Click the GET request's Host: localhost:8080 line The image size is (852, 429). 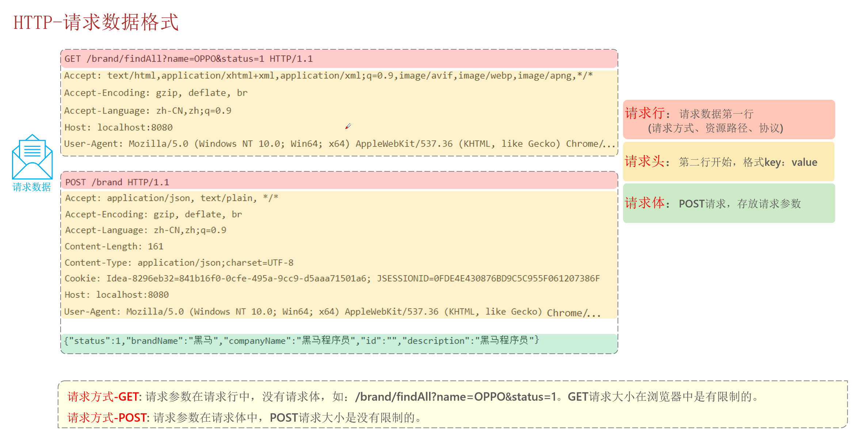[x=118, y=128]
